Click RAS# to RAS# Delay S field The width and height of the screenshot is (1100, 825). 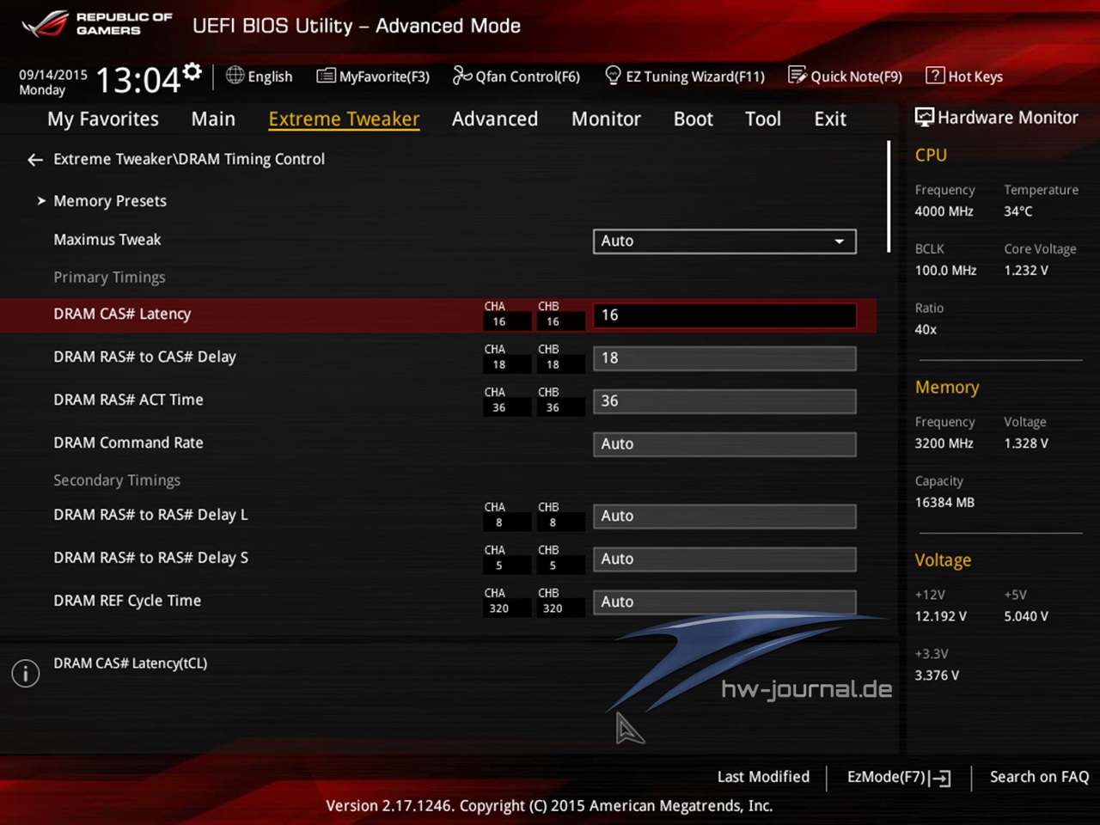point(724,559)
